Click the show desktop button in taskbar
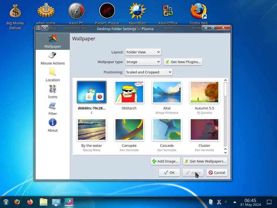 pyautogui.click(x=269, y=202)
